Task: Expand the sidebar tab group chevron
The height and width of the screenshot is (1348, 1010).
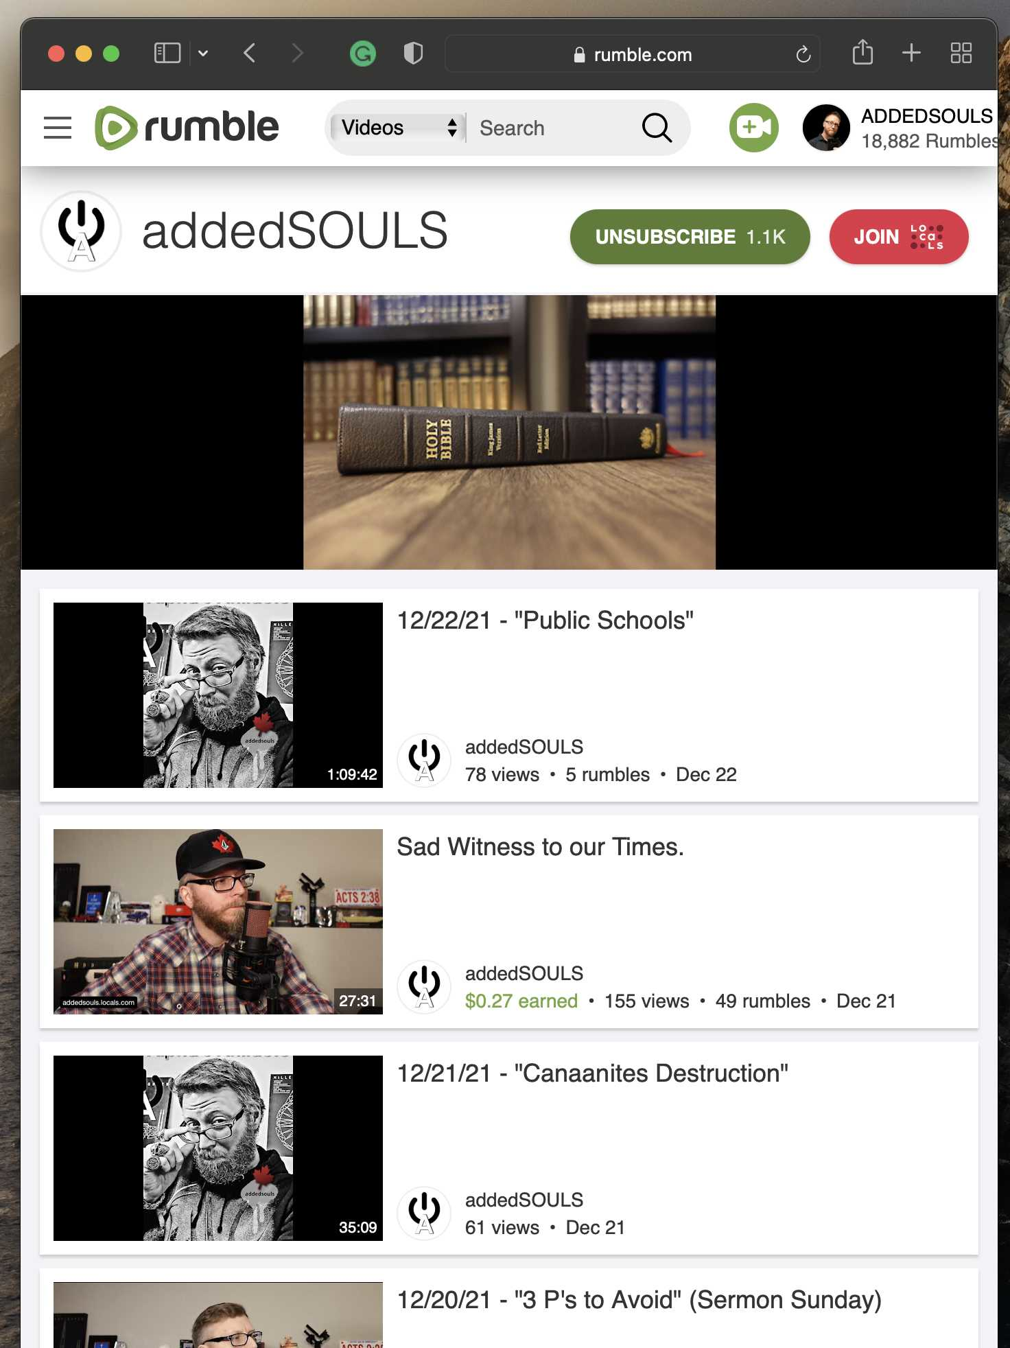Action: (x=203, y=53)
